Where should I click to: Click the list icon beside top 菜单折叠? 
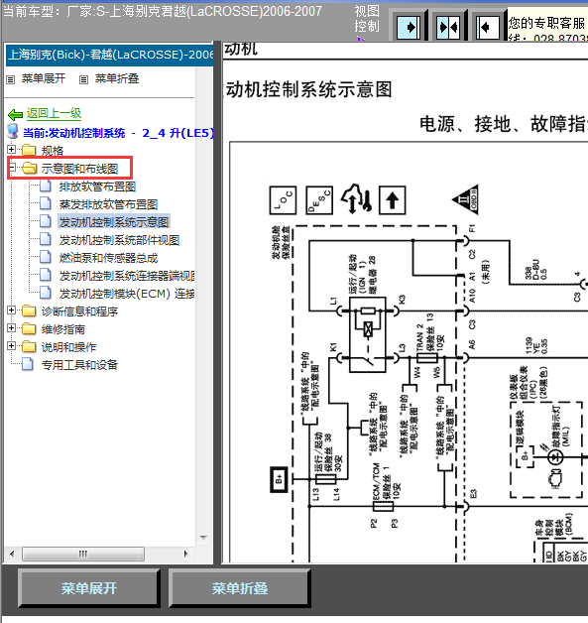pos(83,79)
